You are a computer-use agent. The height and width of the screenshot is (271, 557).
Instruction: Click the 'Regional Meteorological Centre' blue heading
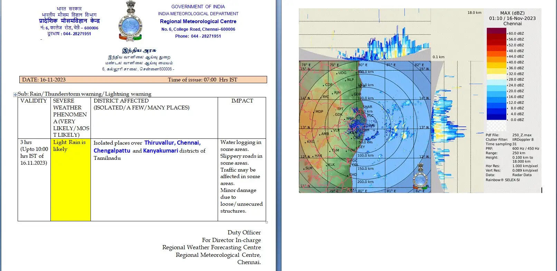point(198,21)
